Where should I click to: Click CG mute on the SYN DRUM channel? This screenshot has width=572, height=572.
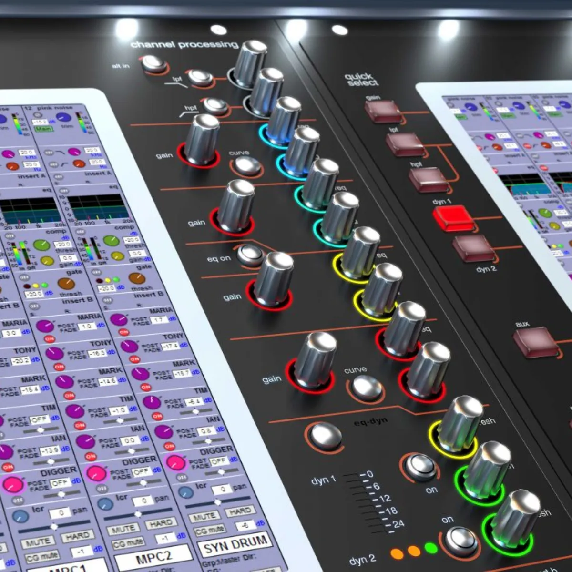click(210, 530)
